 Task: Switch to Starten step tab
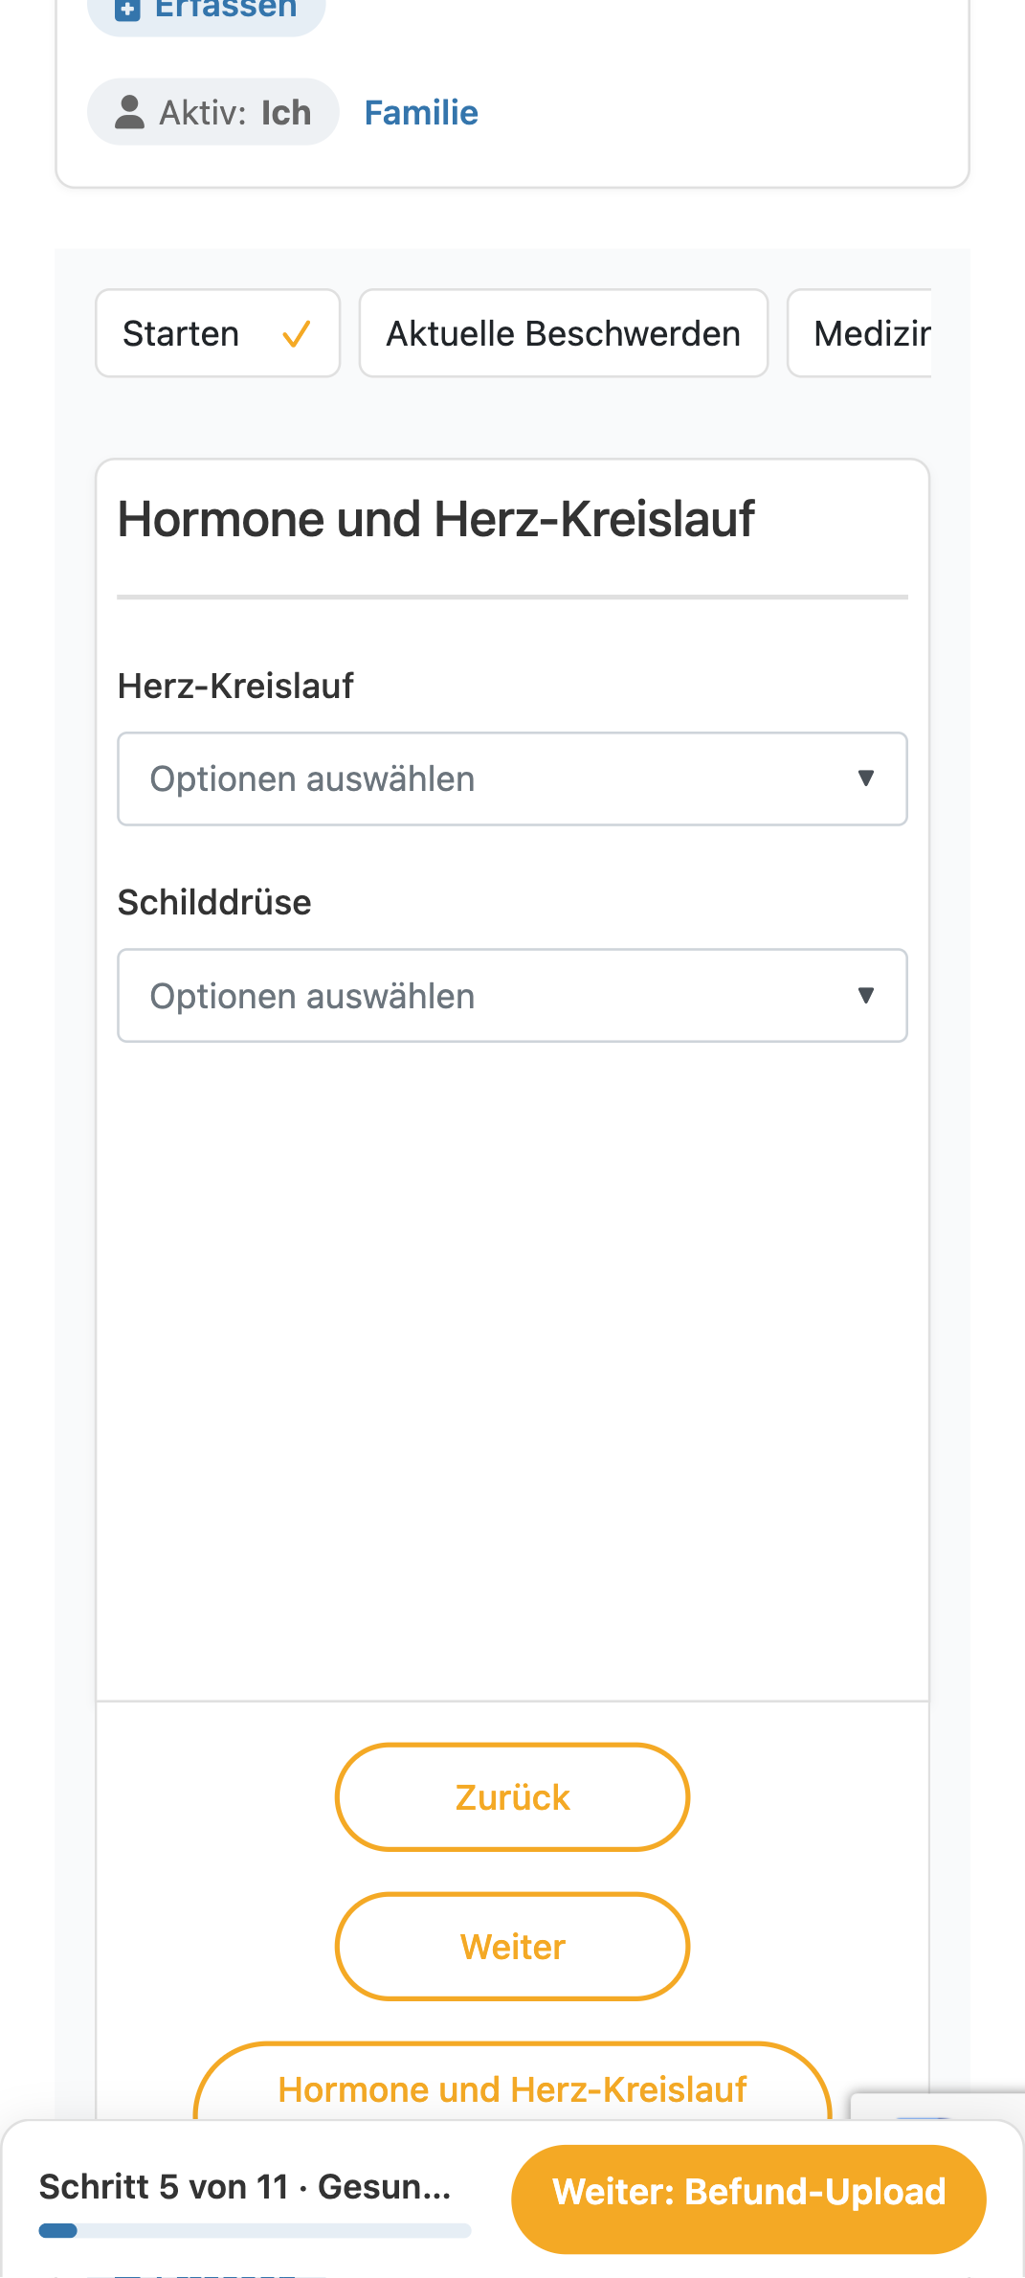pos(218,333)
